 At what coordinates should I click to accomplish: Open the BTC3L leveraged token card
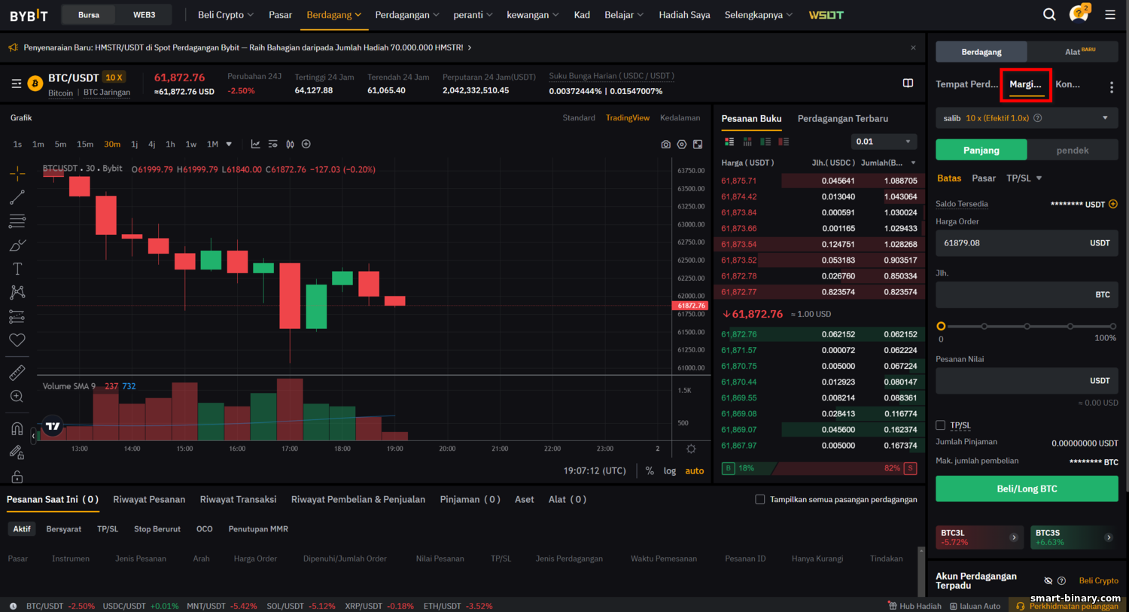coord(979,537)
